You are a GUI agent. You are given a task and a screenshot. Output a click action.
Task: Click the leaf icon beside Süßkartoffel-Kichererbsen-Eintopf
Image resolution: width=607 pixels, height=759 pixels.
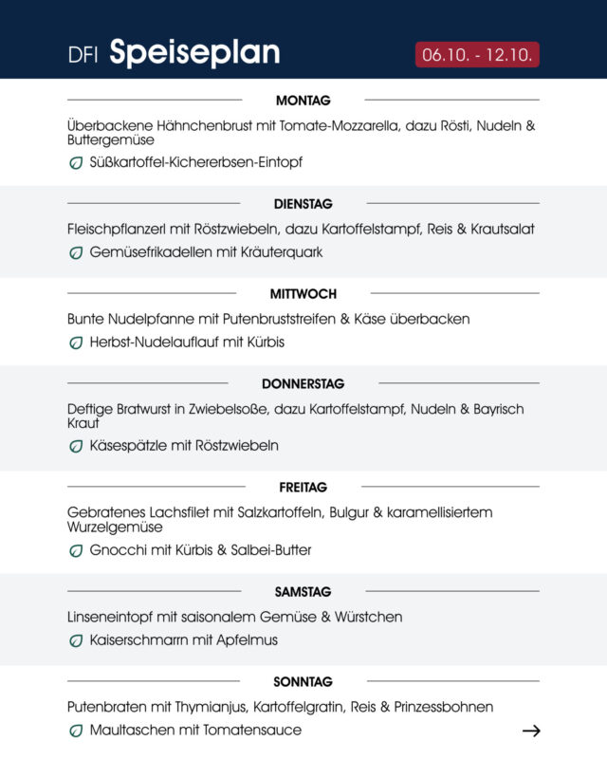click(76, 162)
